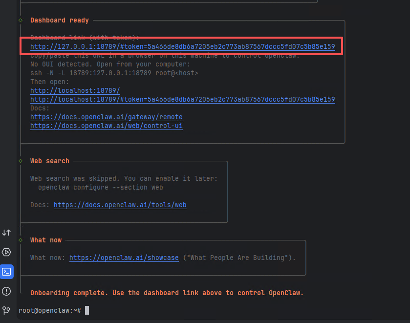The height and width of the screenshot is (323, 410).
Task: Open the Terminal tool window icon
Action: [x=7, y=271]
